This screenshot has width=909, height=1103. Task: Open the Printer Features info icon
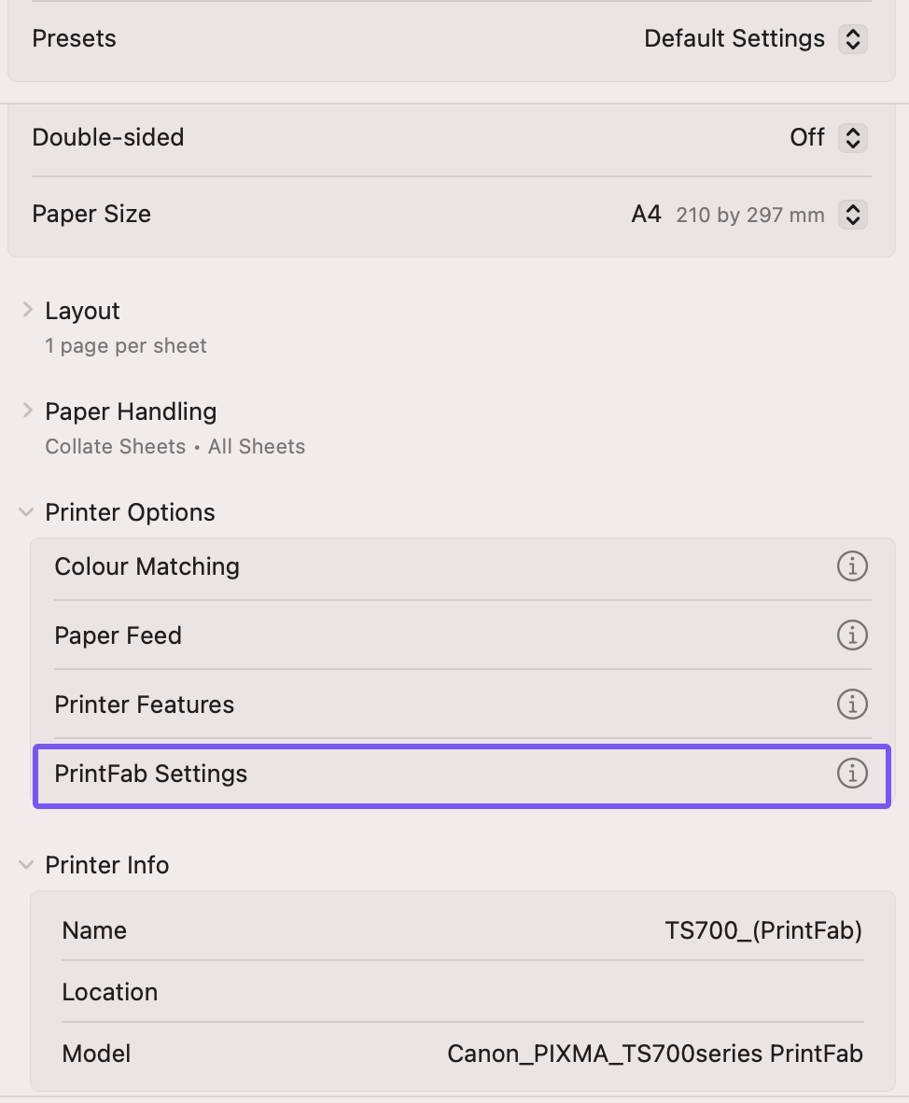point(851,705)
